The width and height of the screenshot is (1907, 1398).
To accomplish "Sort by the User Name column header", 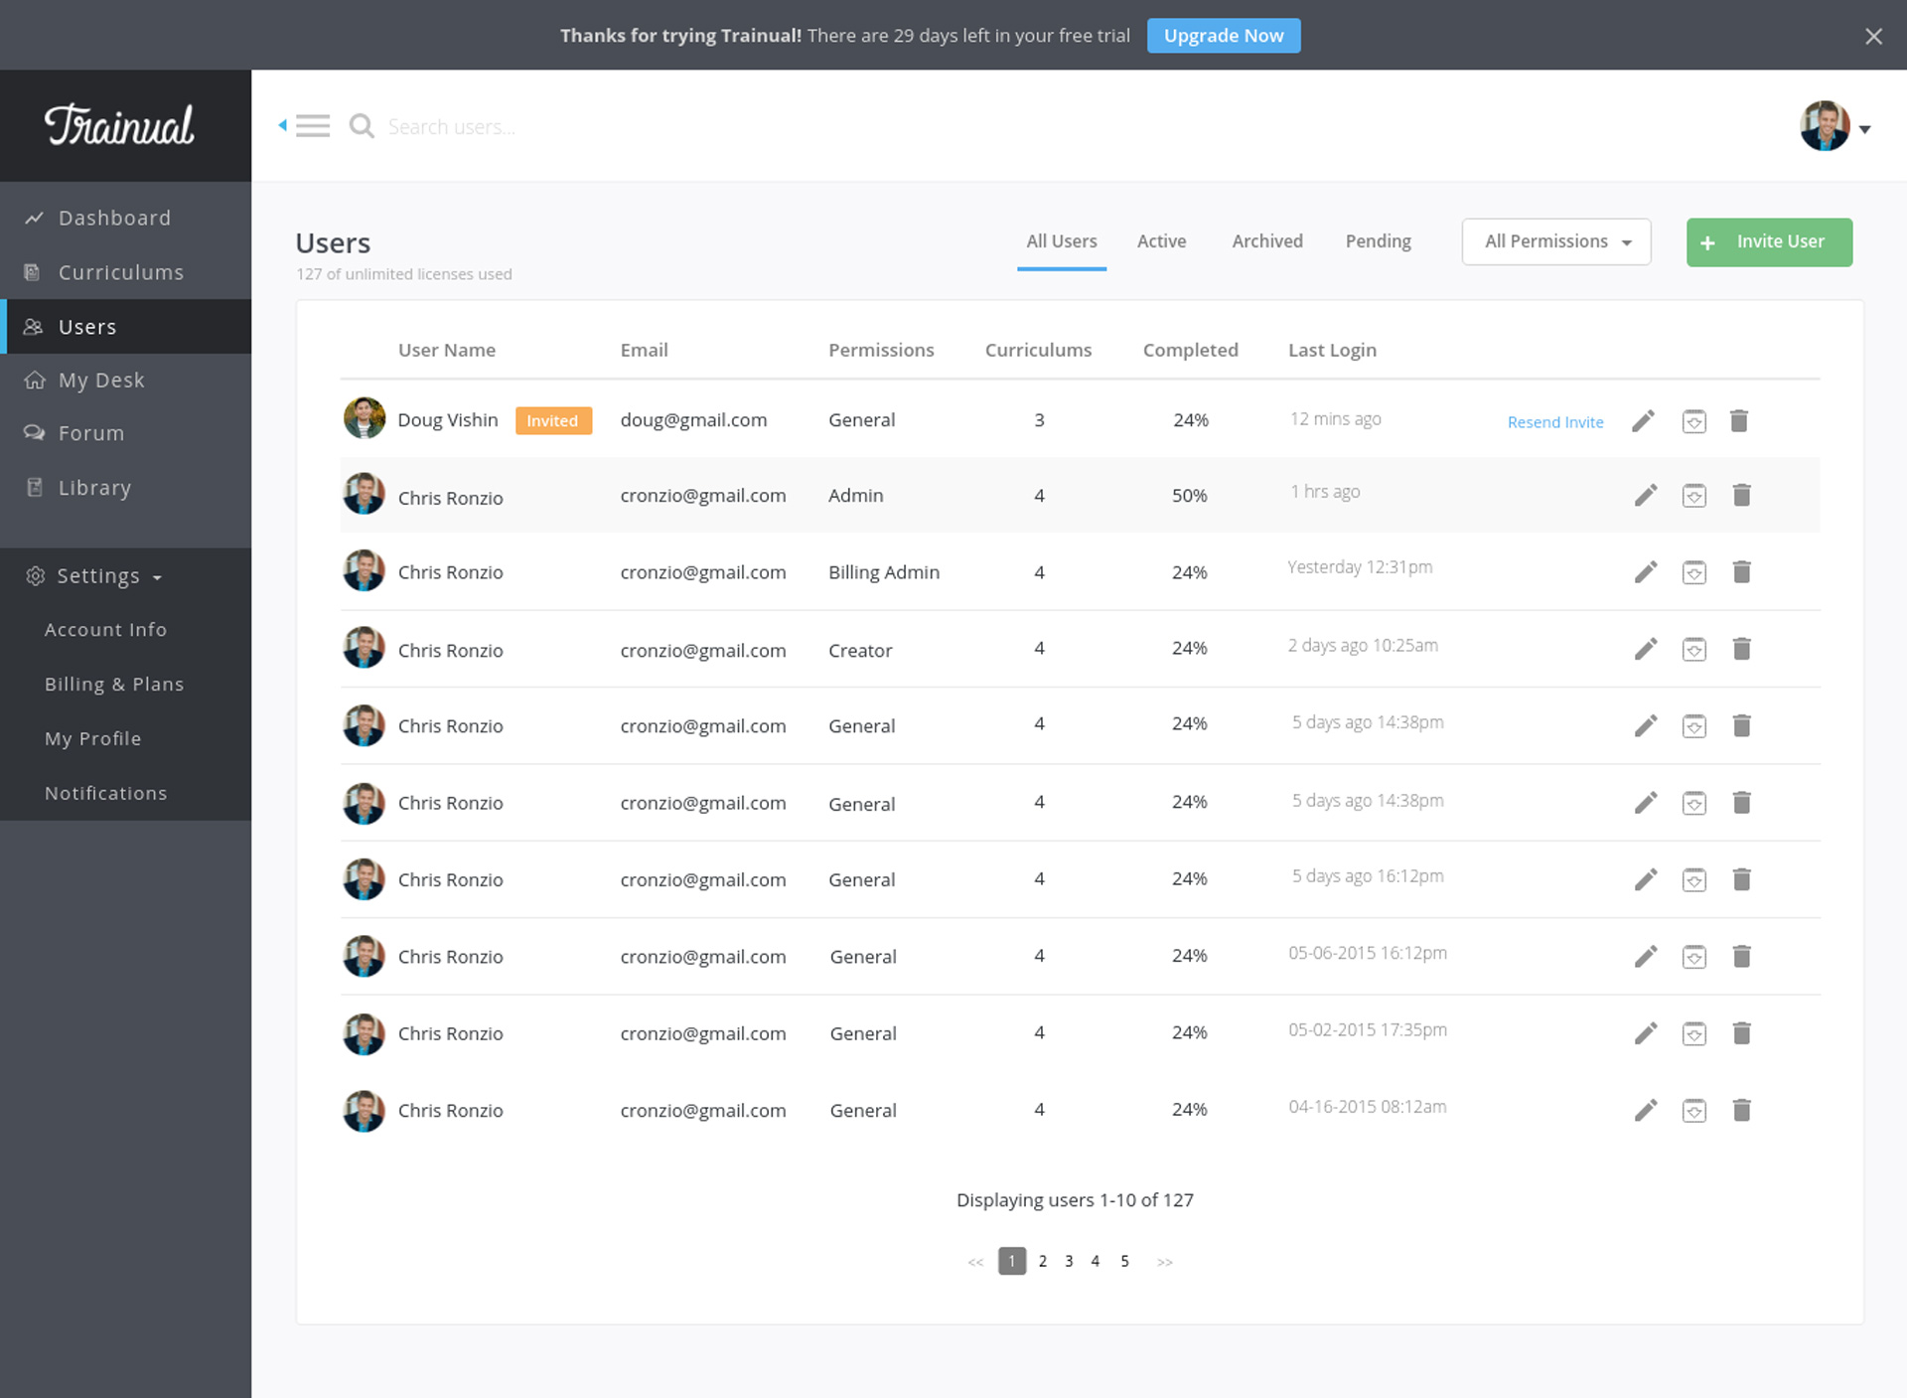I will (x=446, y=350).
